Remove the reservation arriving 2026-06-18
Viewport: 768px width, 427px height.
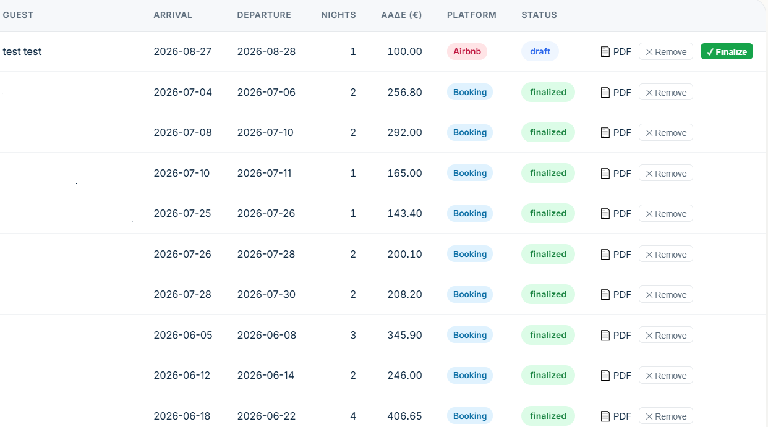tap(666, 416)
